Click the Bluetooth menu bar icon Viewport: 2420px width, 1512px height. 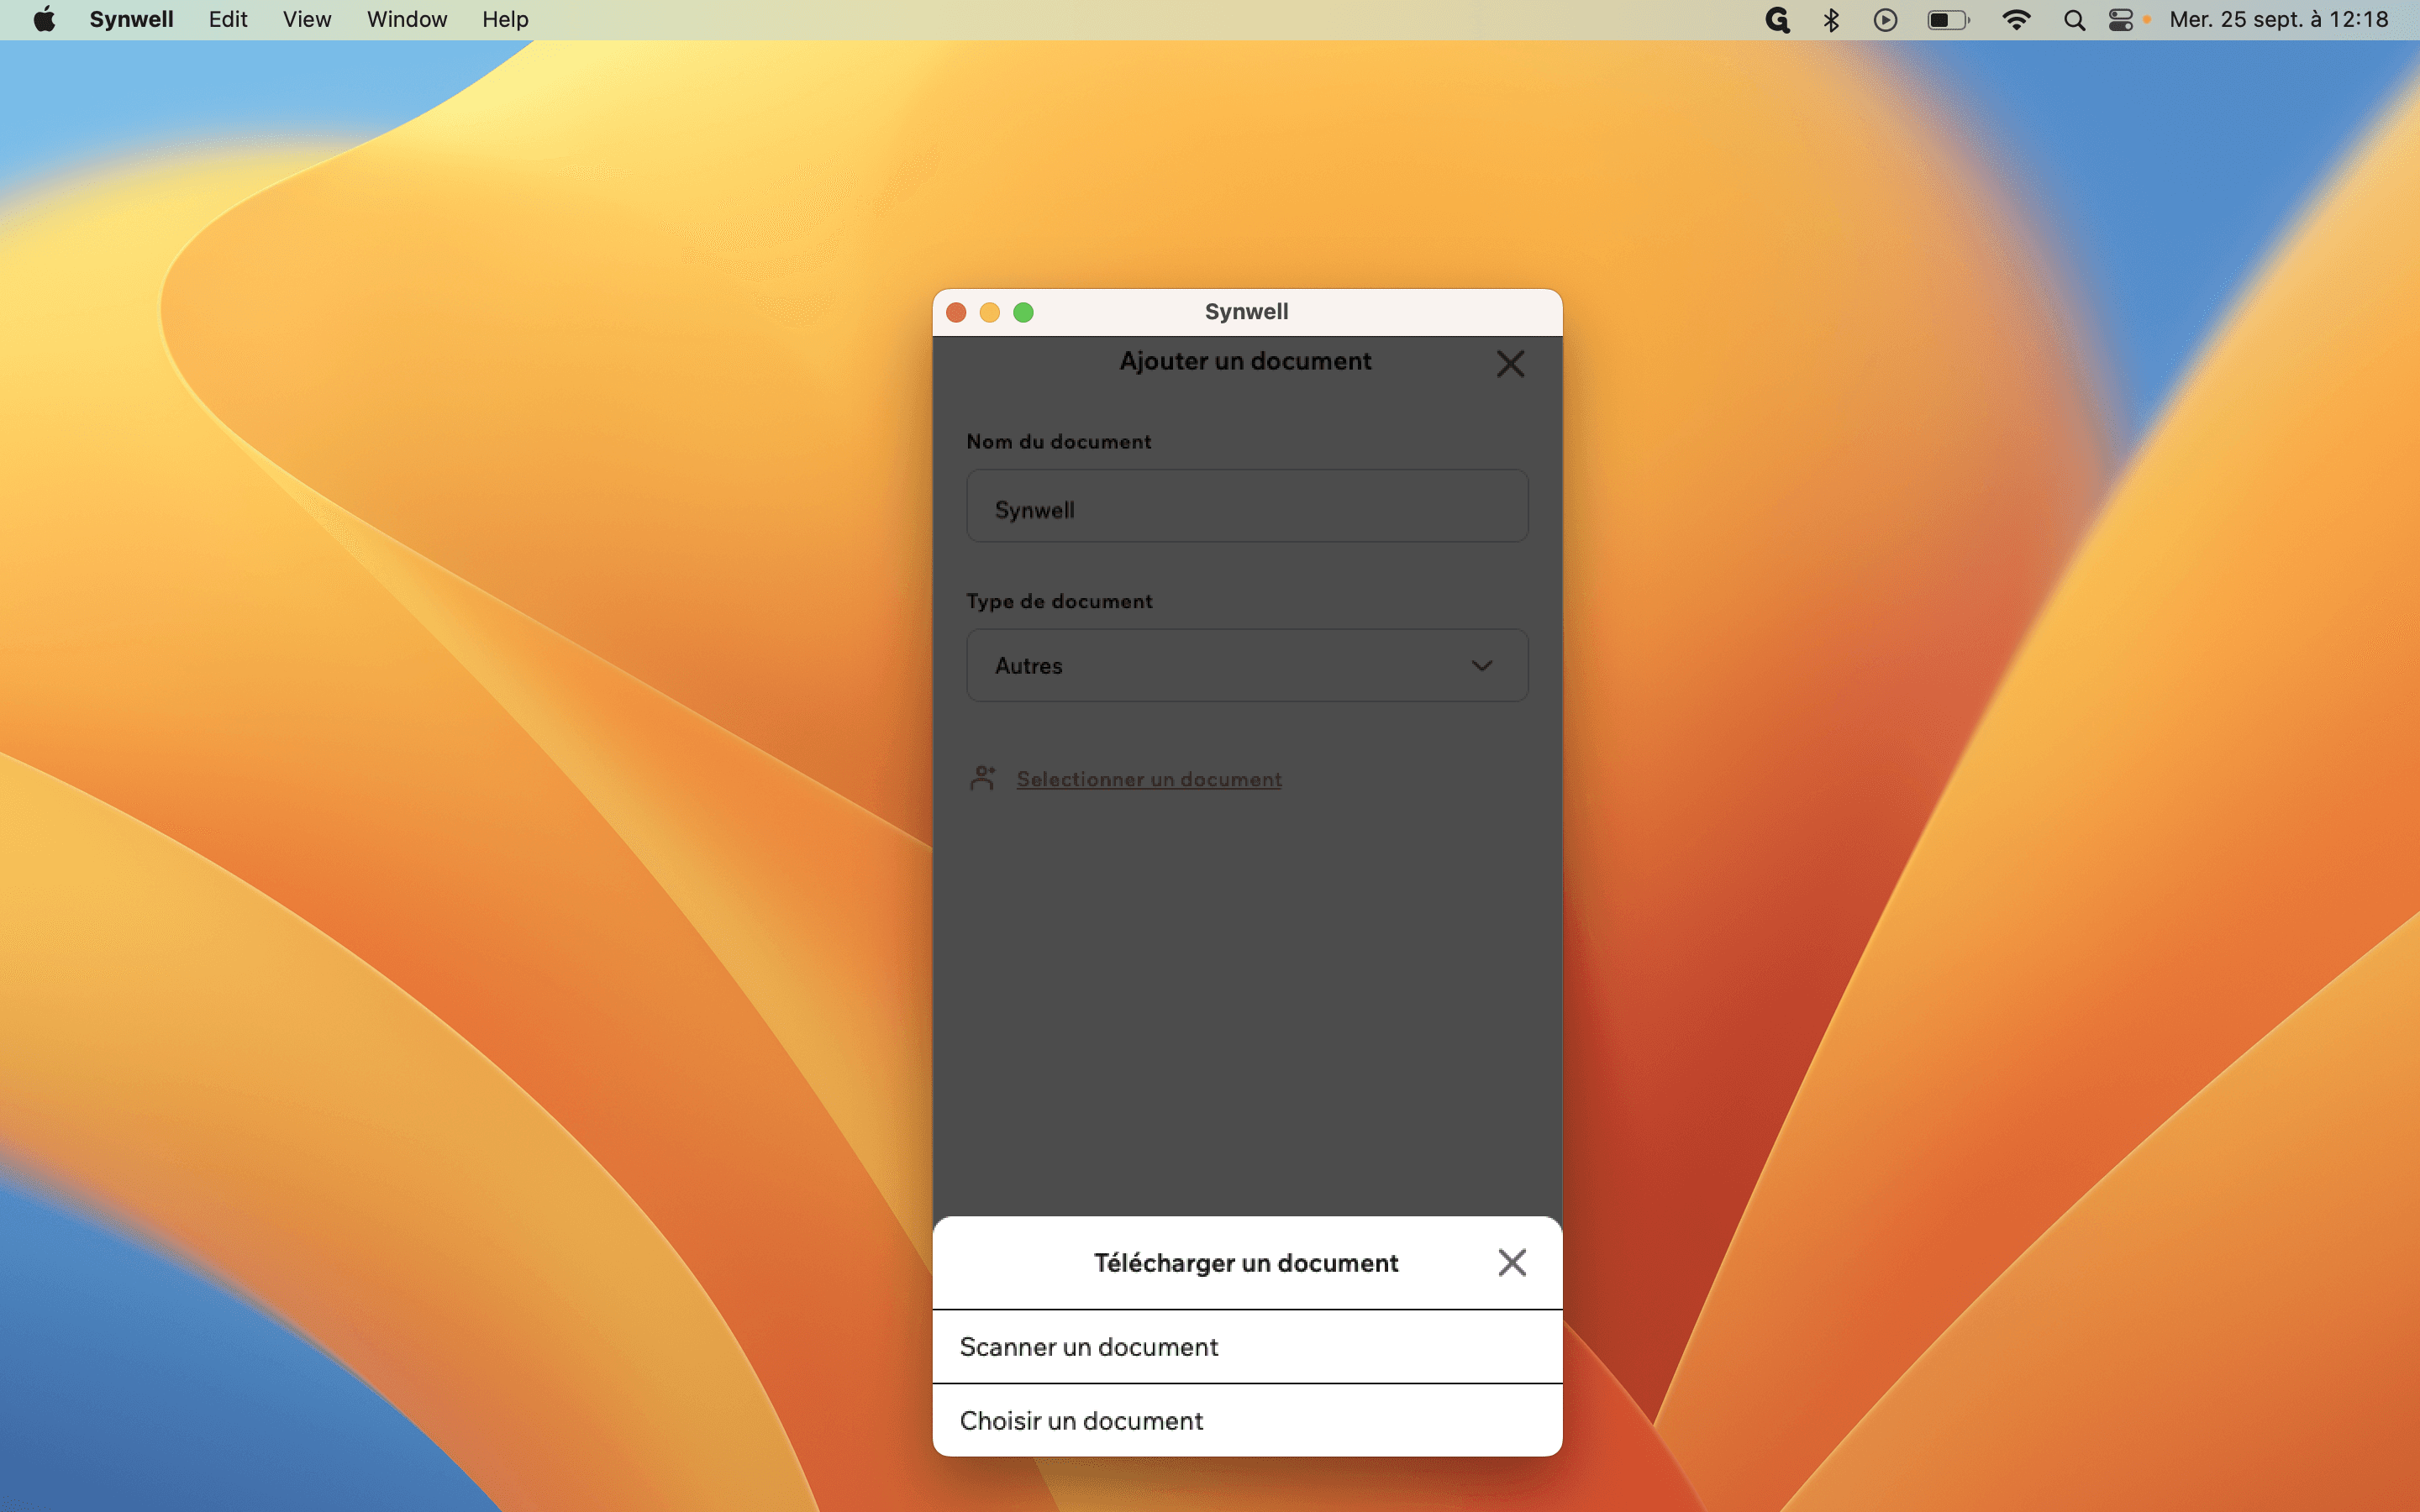point(1831,20)
